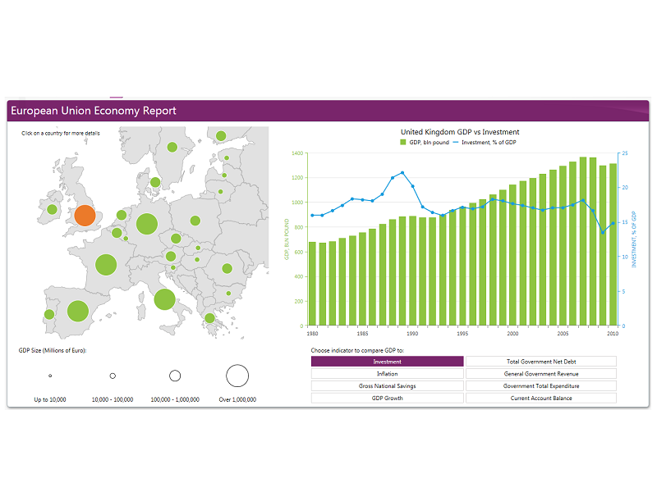Image resolution: width=657 pixels, height=492 pixels.
Task: Click Germany's large GDP bubble on map
Action: coord(147,223)
